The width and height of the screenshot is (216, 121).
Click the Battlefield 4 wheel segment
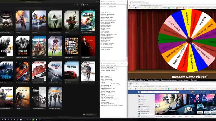[x=187, y=19]
